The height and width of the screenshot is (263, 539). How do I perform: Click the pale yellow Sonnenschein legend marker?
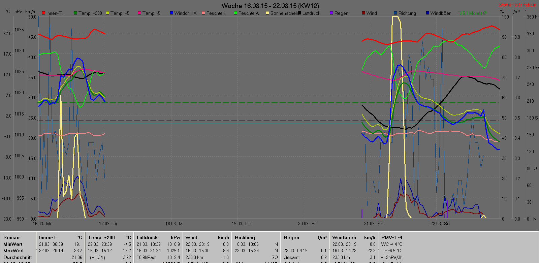point(267,13)
